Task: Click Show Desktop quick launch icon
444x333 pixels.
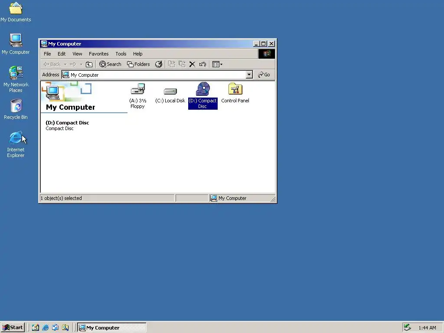Action: 36,328
